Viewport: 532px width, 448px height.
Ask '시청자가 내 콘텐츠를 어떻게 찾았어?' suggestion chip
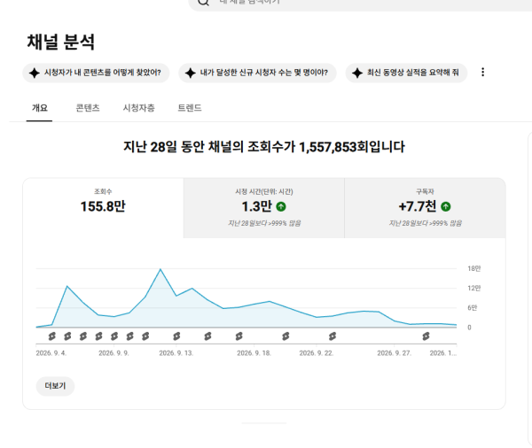[96, 73]
